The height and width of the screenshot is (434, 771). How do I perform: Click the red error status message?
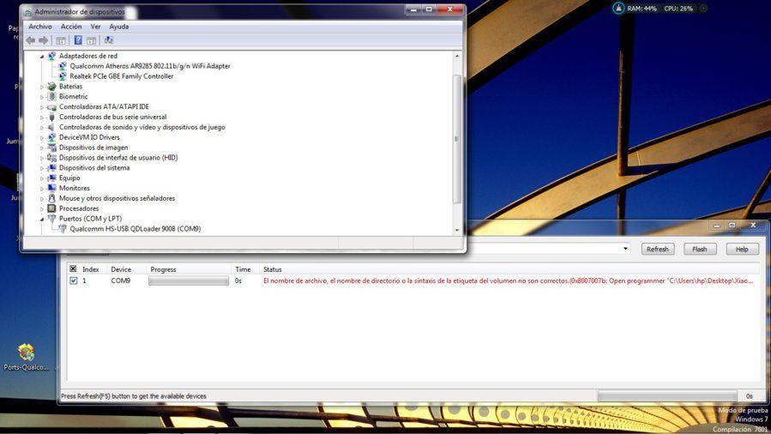click(508, 280)
